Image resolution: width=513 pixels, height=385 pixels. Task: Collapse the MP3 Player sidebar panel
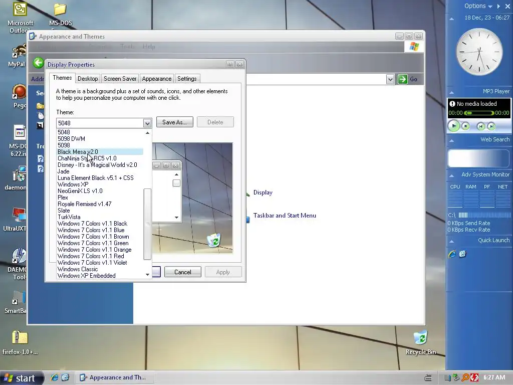click(x=451, y=92)
